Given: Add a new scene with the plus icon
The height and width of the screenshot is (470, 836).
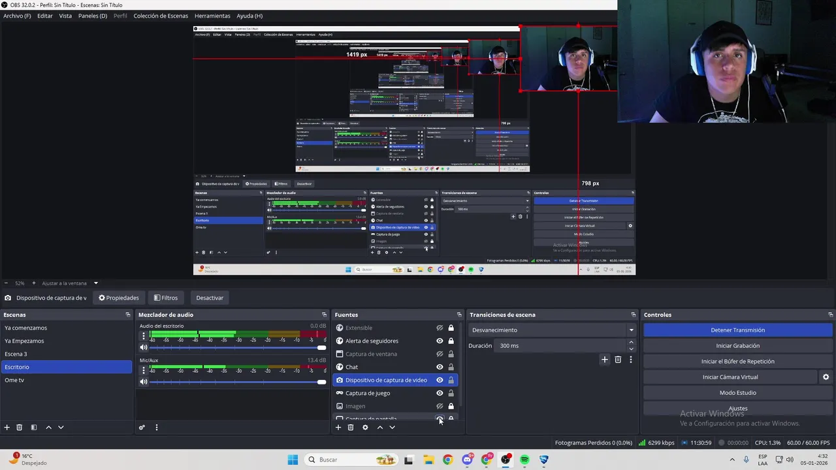Looking at the screenshot, I should point(7,428).
